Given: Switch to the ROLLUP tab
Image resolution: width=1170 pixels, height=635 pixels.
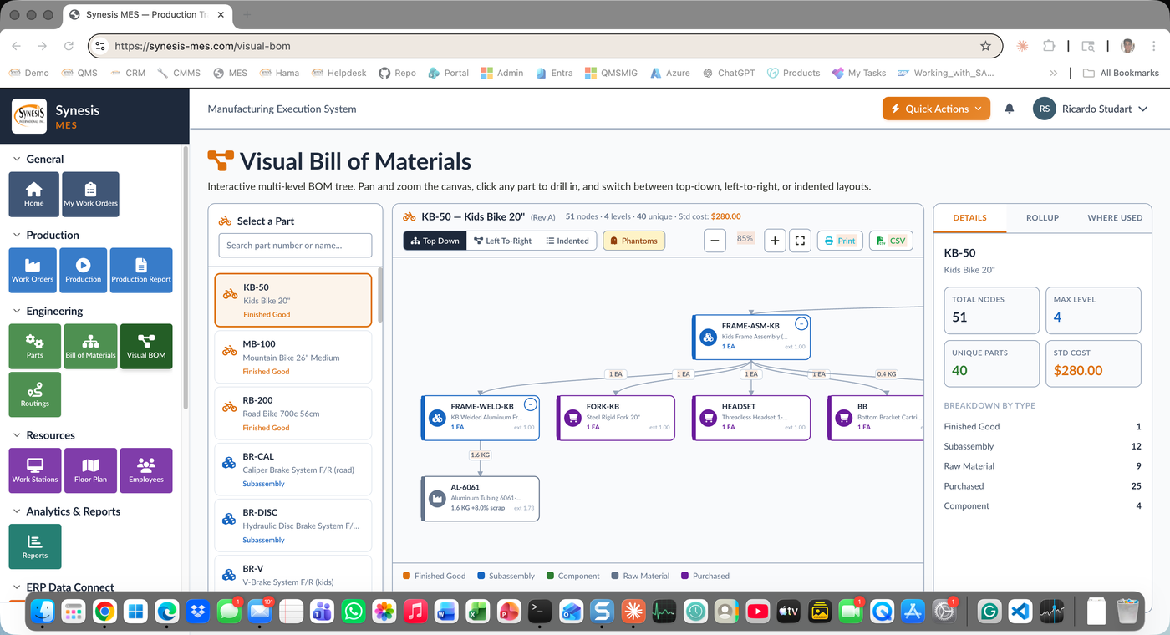Looking at the screenshot, I should 1042,217.
